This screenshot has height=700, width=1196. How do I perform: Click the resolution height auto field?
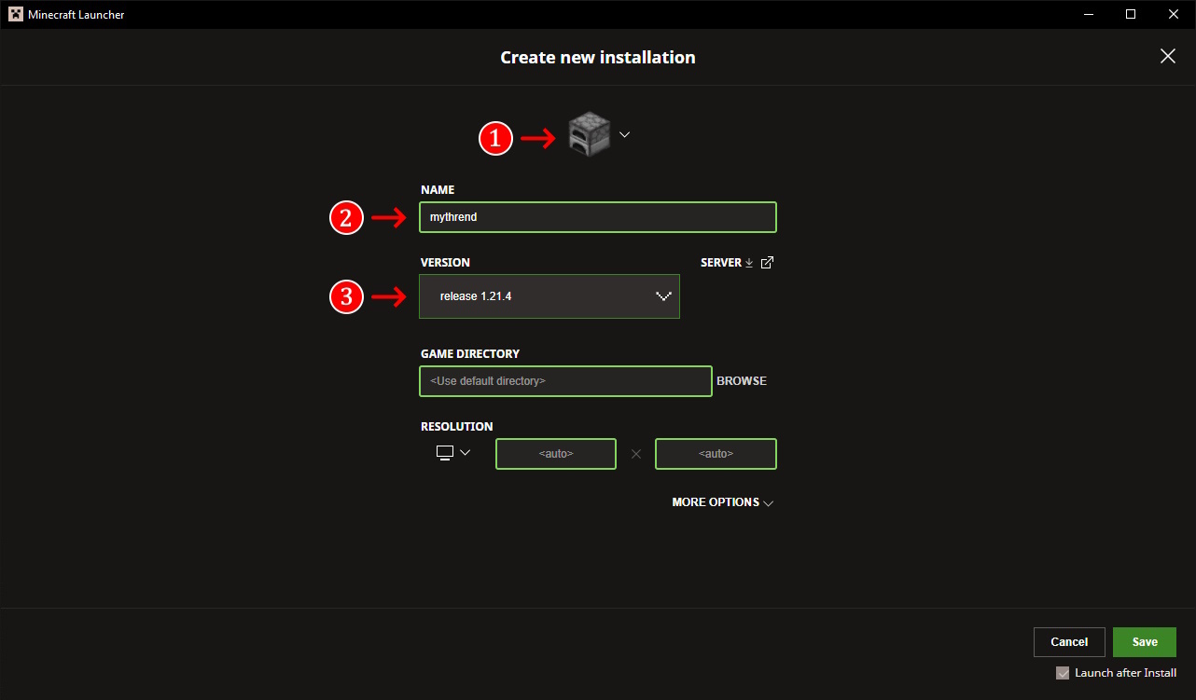pyautogui.click(x=716, y=454)
